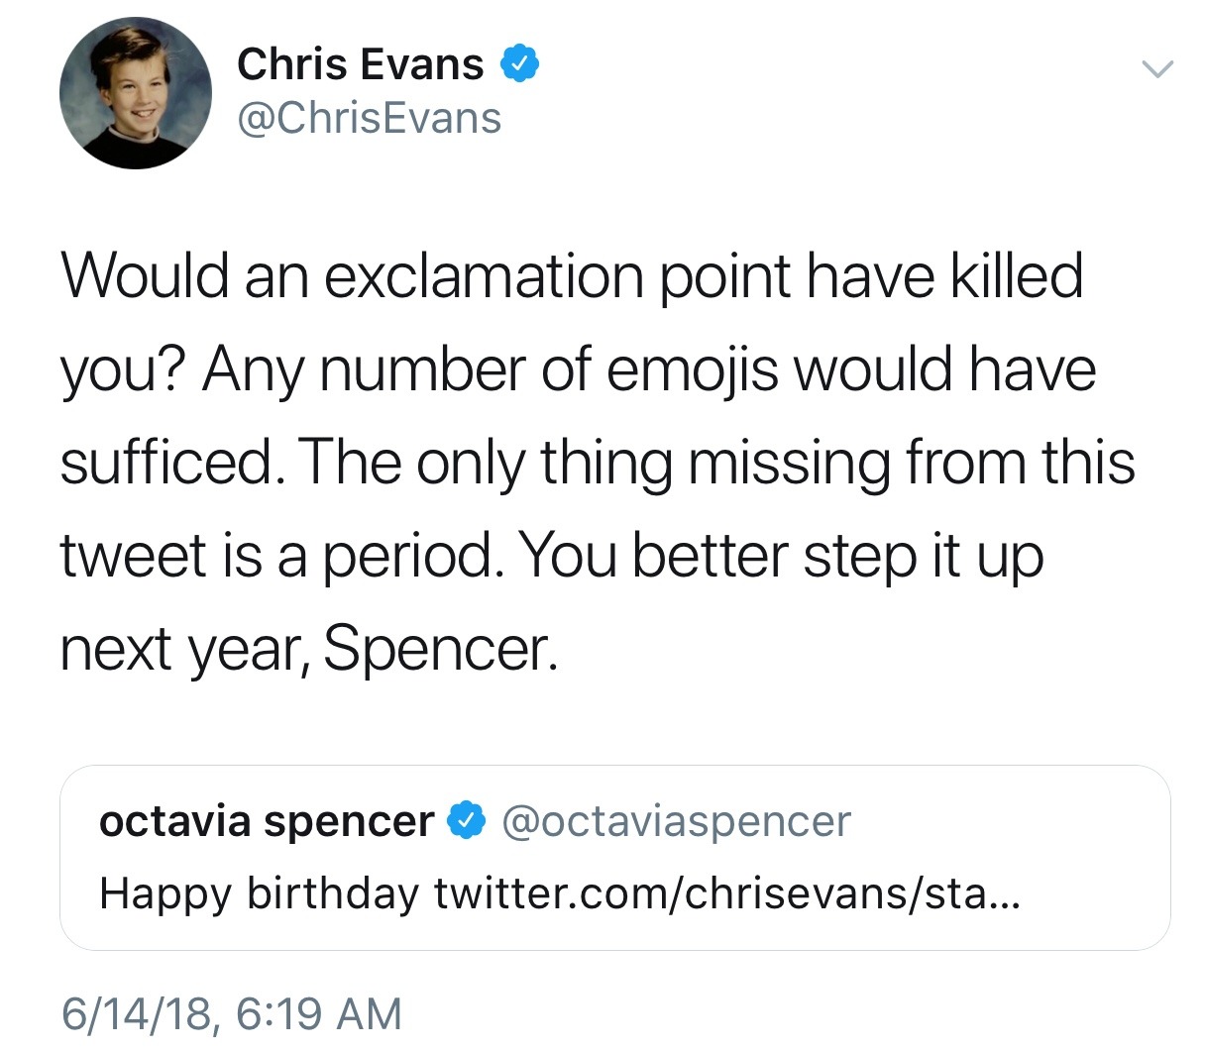Follow the twitter.com/chrisevans/sta... link
Screen dimensions: 1205x1049
[724, 894]
